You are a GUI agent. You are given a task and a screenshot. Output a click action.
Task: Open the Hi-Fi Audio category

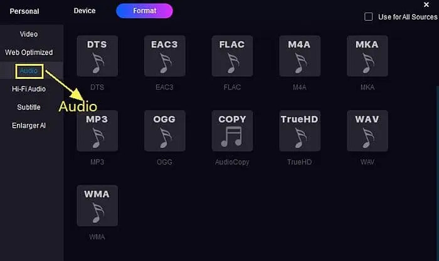pyautogui.click(x=29, y=89)
